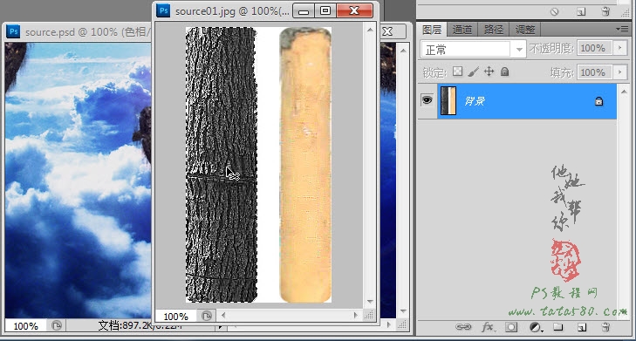Click the resize grip of source.psd window
This screenshot has height=341, width=636.
[401, 324]
